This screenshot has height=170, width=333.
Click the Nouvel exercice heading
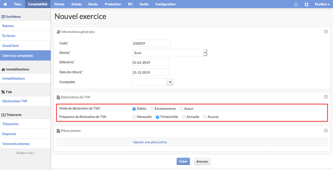[x=80, y=16]
